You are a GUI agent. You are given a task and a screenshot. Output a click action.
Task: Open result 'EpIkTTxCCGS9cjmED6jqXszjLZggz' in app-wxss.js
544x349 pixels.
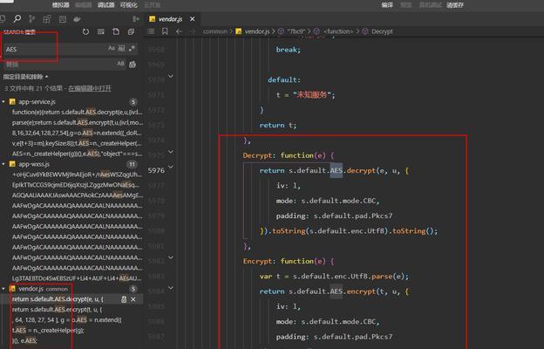(x=77, y=185)
